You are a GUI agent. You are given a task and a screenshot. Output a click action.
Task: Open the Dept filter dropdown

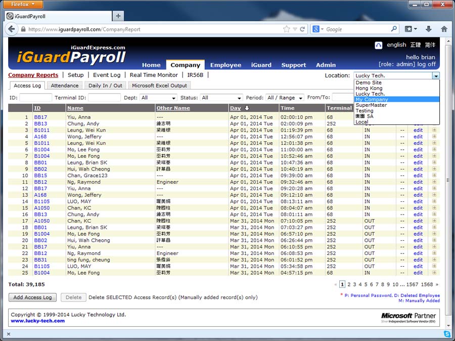tap(158, 98)
